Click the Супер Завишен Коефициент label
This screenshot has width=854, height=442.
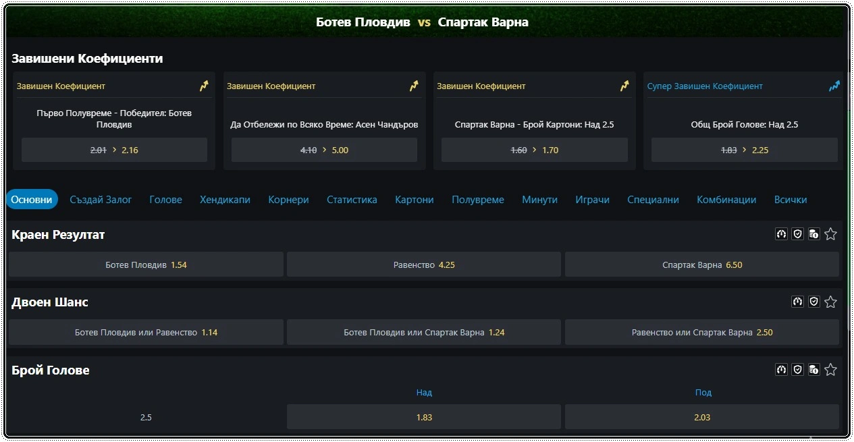[705, 86]
